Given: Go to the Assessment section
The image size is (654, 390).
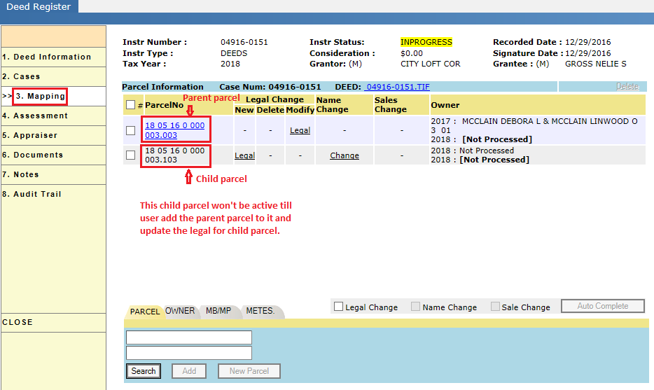Looking at the screenshot, I should [x=53, y=116].
